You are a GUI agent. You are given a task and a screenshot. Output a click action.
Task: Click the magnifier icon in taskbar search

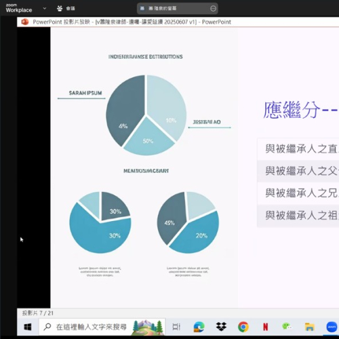click(47, 327)
